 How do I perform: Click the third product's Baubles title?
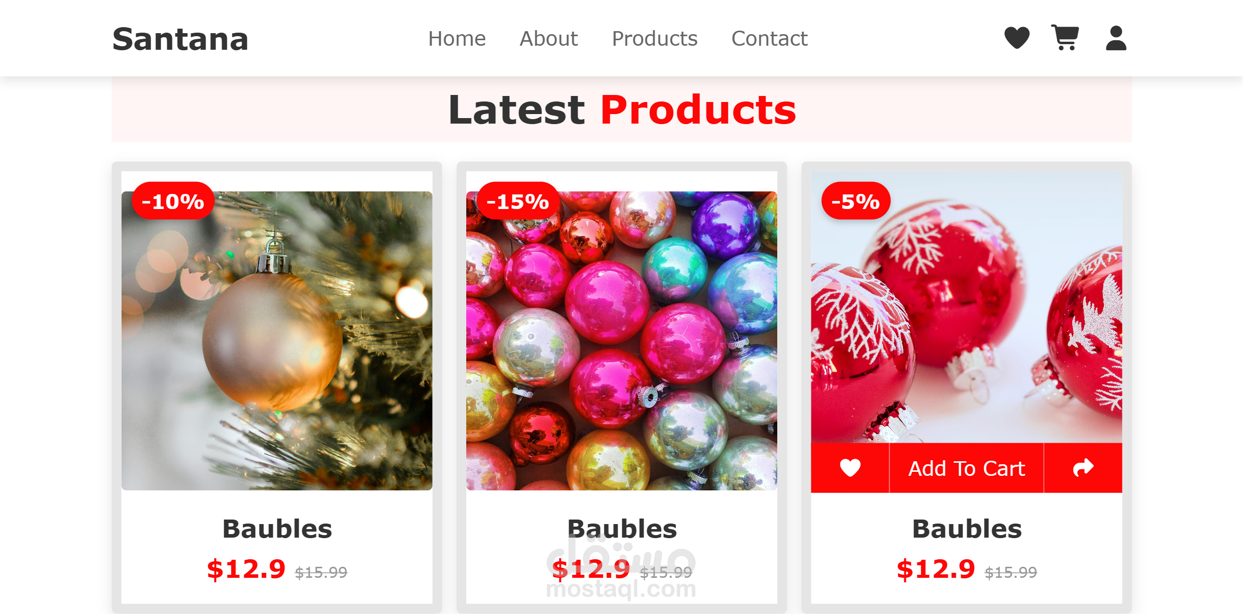point(967,529)
